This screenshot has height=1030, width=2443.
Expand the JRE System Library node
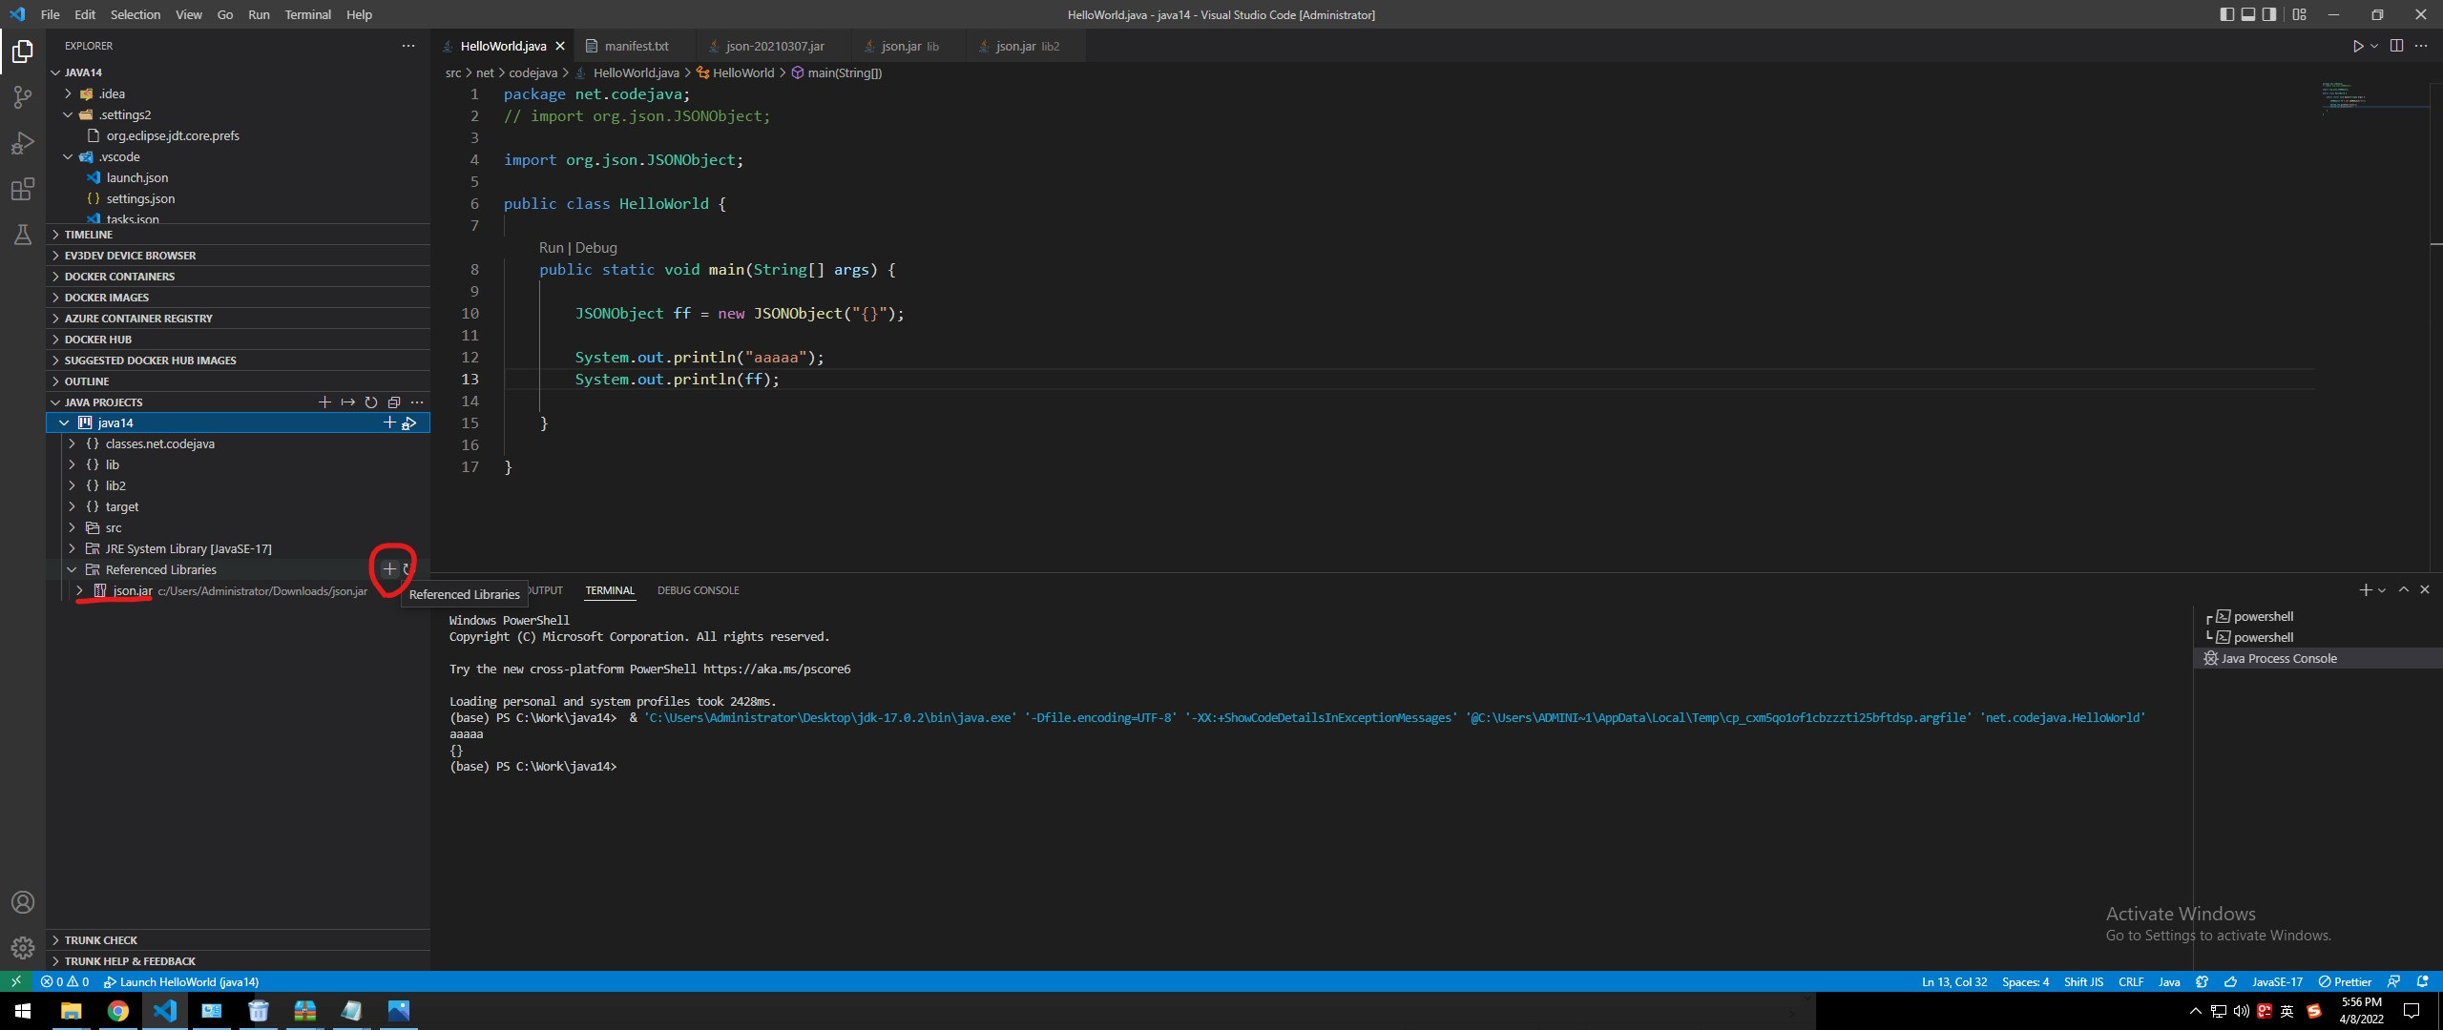pos(239,548)
